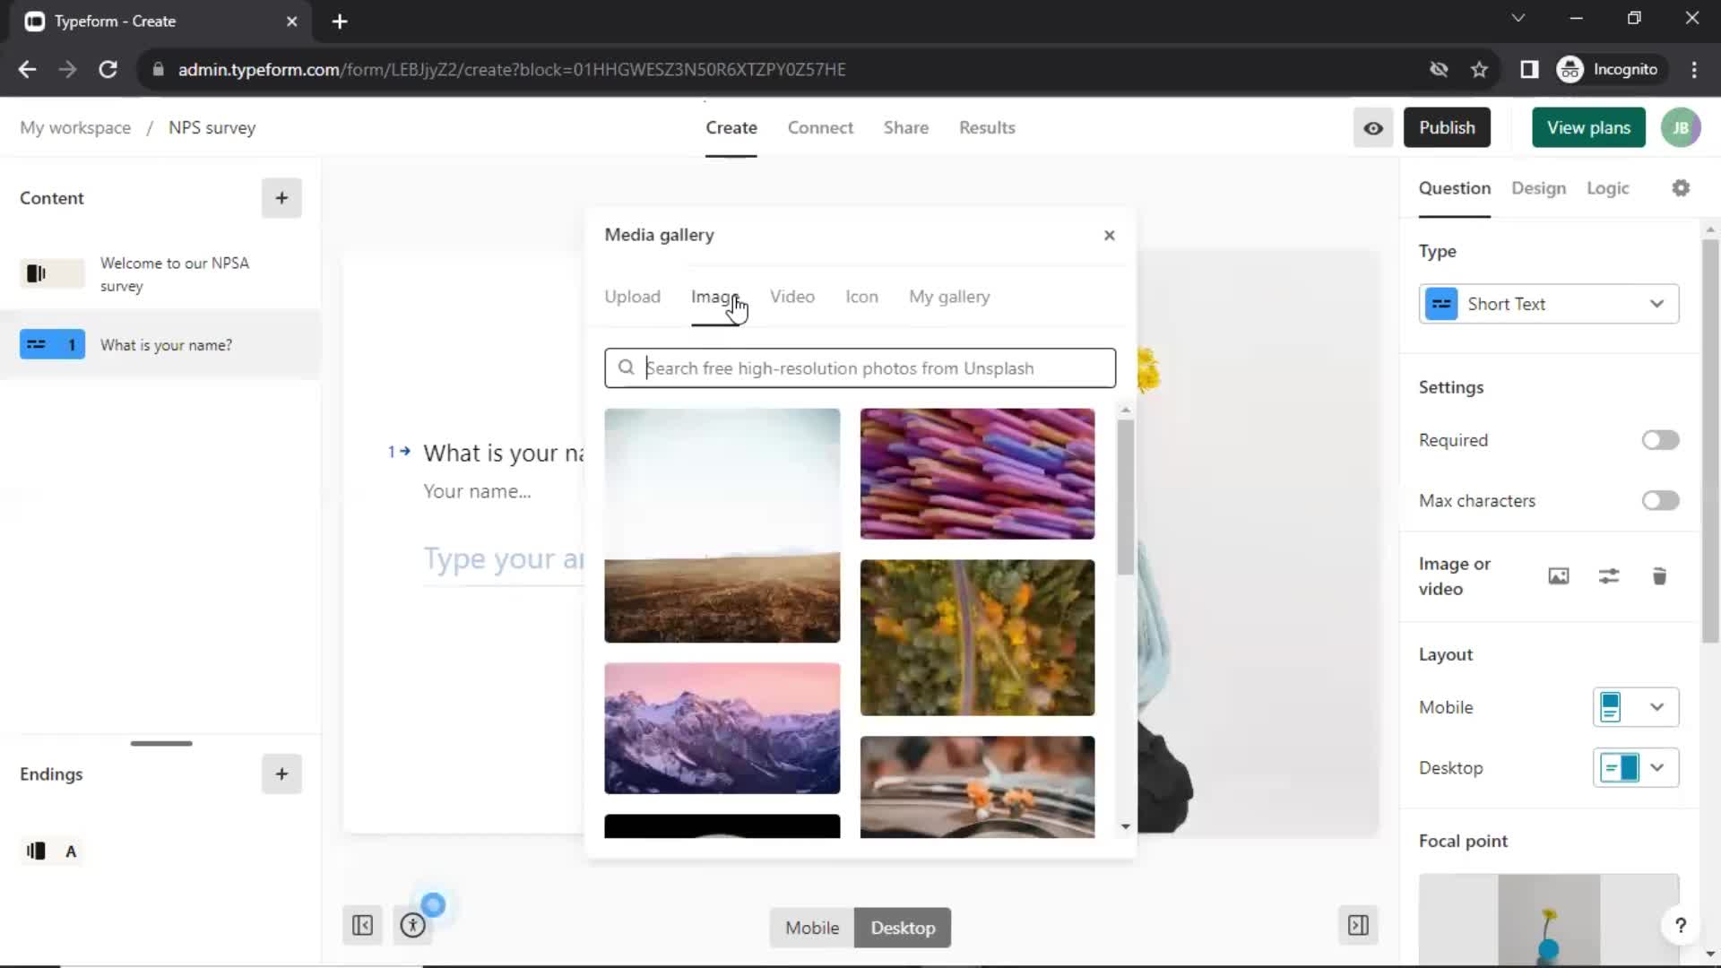The height and width of the screenshot is (968, 1721).
Task: Open the My workspace breadcrumb
Action: coord(75,127)
